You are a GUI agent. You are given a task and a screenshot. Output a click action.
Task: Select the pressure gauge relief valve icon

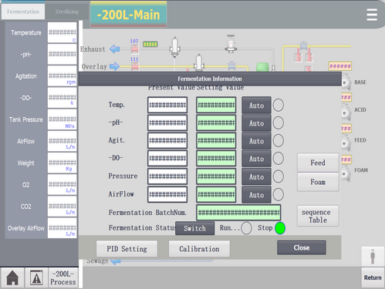(x=231, y=44)
